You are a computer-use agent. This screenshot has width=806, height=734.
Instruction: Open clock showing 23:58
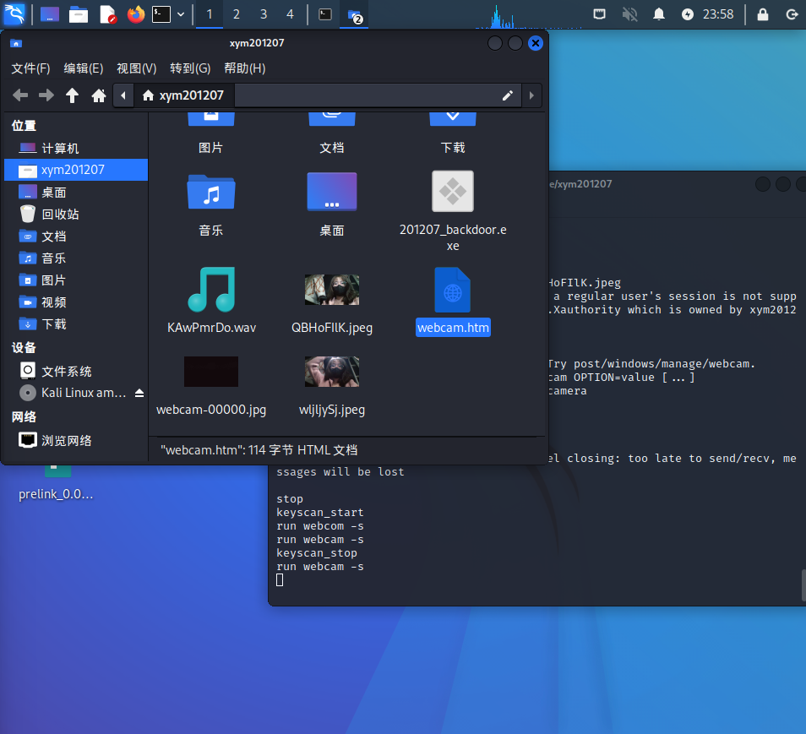718,14
